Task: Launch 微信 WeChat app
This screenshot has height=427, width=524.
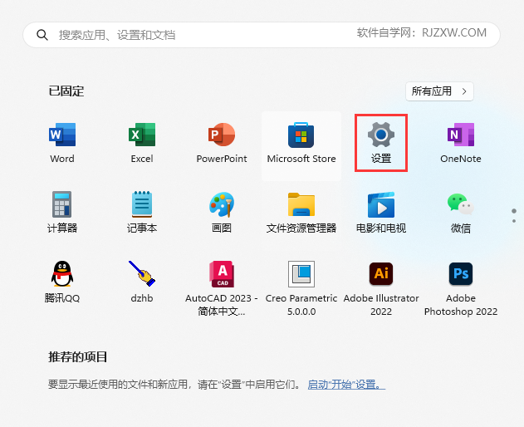Action: pos(461,212)
